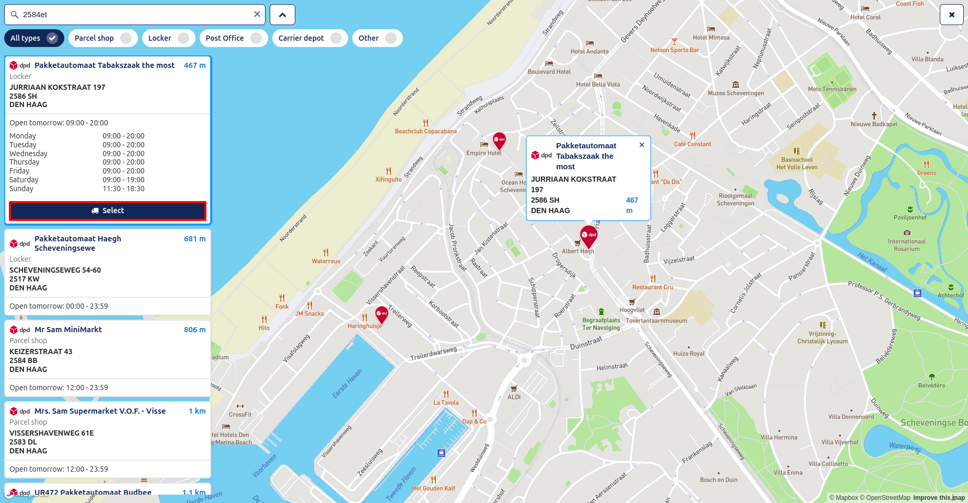Viewport: 968px width, 503px height.
Task: Clear the search field with the X icon
Action: pyautogui.click(x=257, y=15)
